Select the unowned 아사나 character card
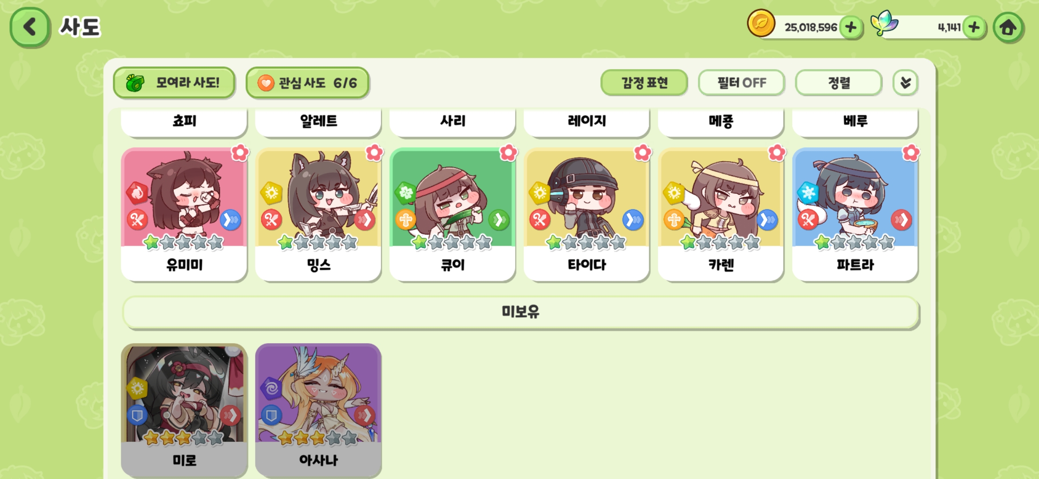Screen dimensions: 1039x479 pyautogui.click(x=318, y=410)
